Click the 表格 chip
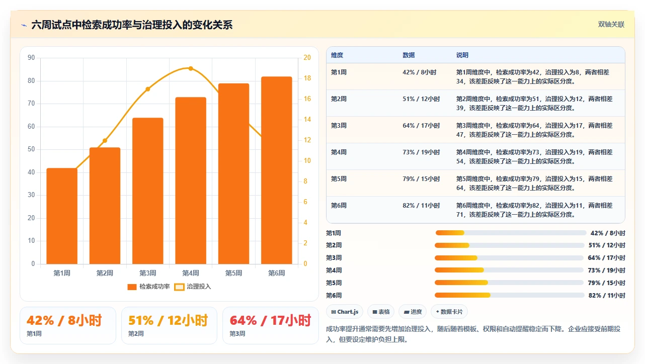645x364 pixels. coord(381,312)
